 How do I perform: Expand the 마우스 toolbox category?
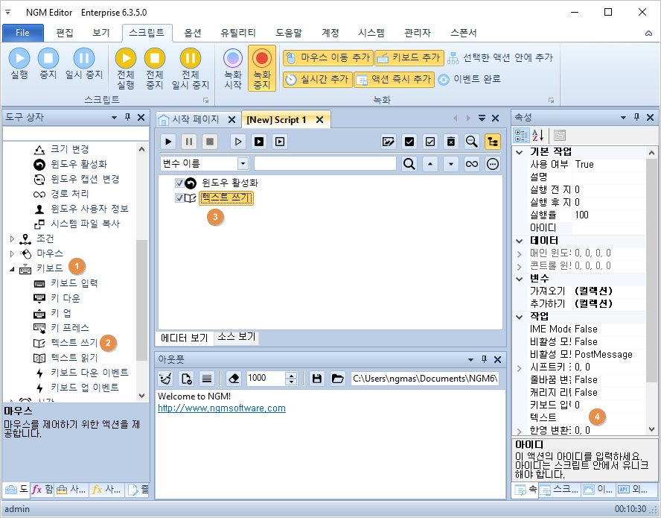click(x=12, y=253)
